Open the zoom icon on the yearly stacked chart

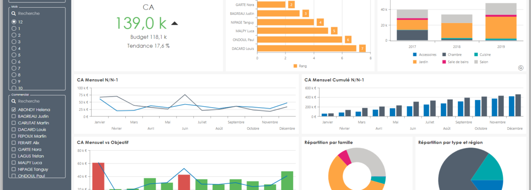pos(521,68)
